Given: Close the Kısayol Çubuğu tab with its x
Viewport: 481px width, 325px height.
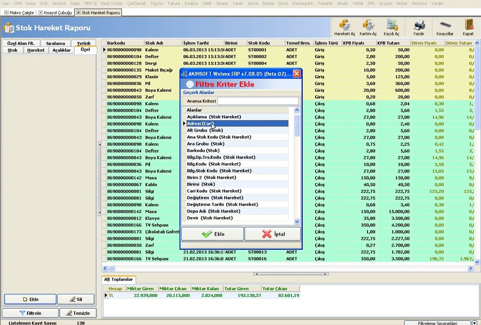Looking at the screenshot, I should tap(41, 13).
